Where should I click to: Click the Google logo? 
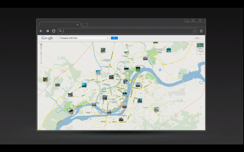click(47, 38)
